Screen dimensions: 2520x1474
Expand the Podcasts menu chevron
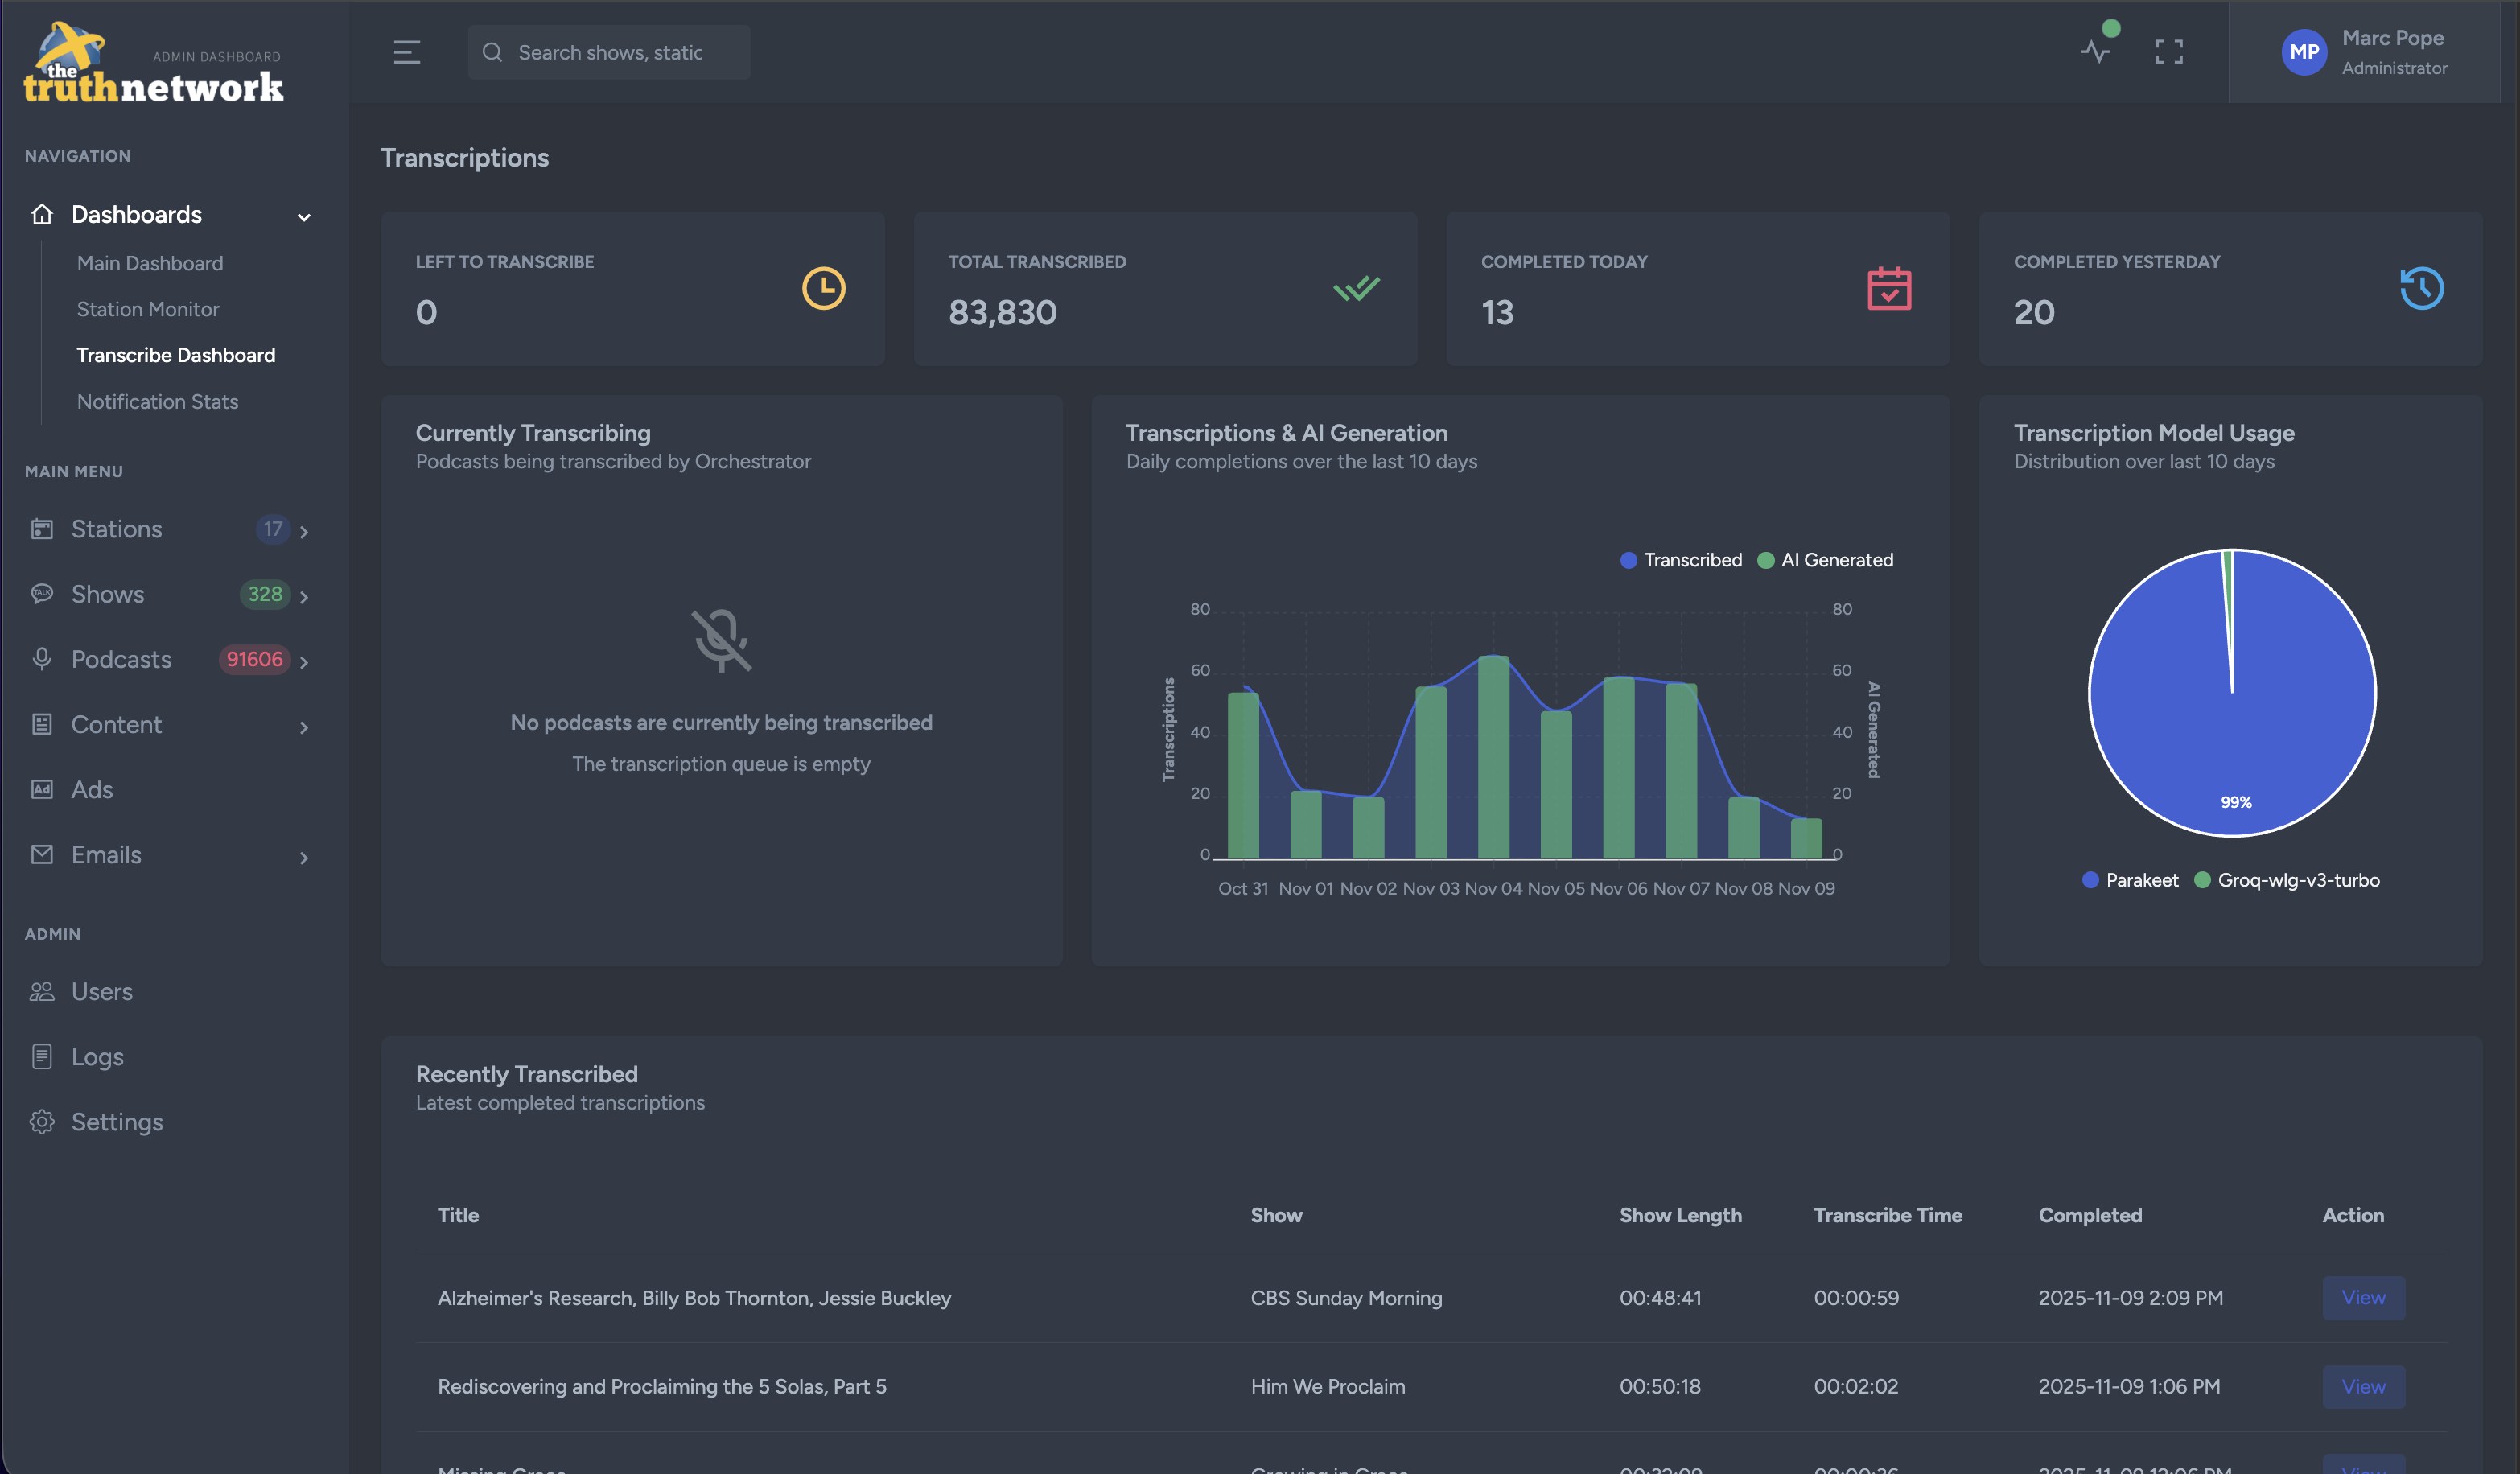tap(304, 661)
